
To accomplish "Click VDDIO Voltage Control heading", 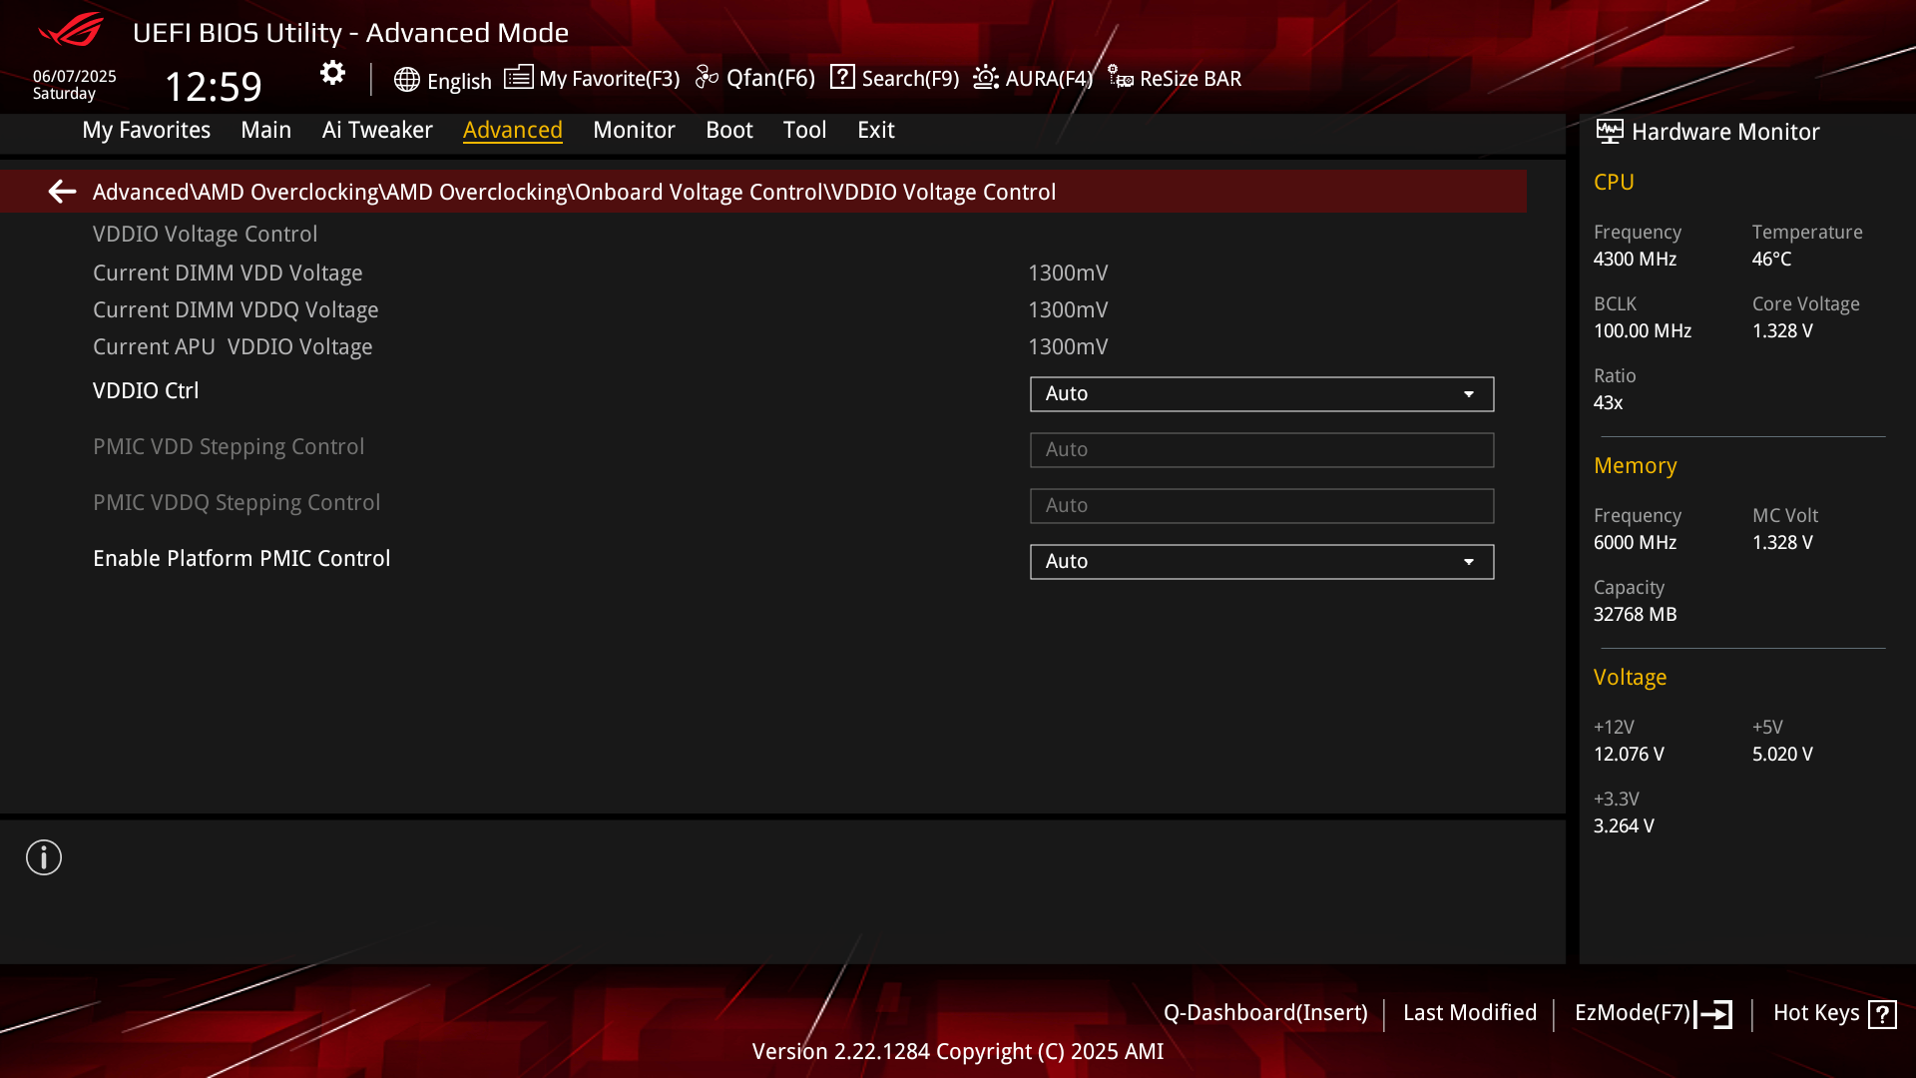I will (205, 235).
